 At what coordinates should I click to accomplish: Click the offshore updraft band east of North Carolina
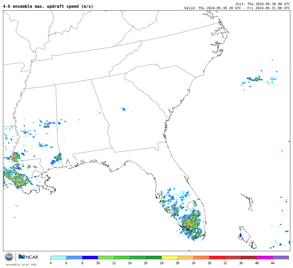(x=254, y=79)
